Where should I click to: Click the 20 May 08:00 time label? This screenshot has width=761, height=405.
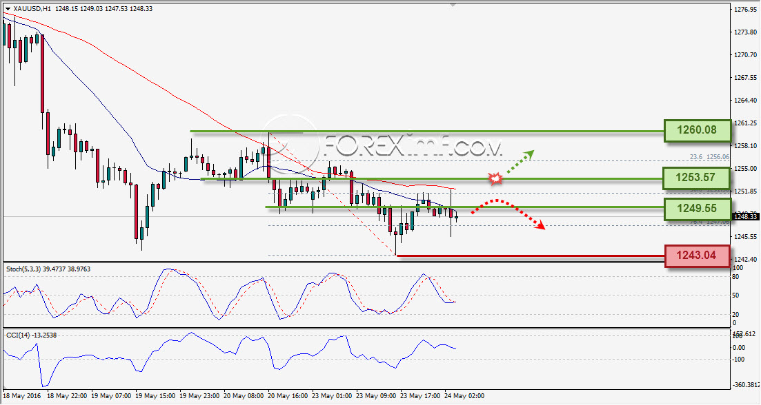[x=244, y=396]
